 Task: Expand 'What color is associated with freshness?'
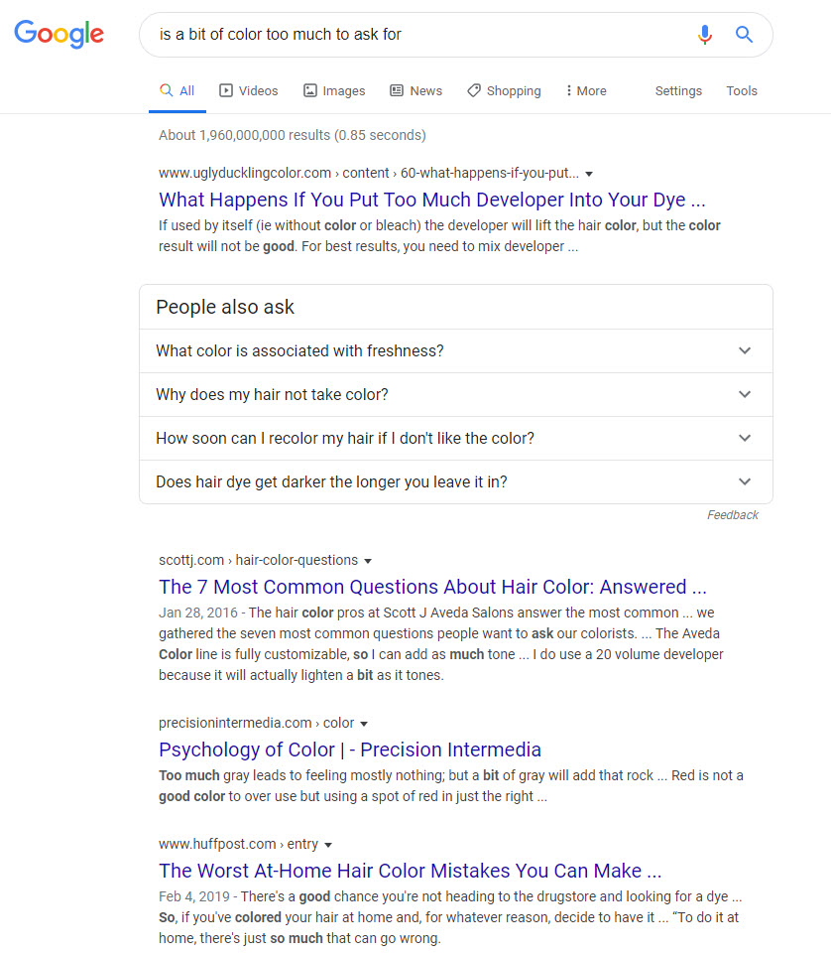(x=455, y=351)
